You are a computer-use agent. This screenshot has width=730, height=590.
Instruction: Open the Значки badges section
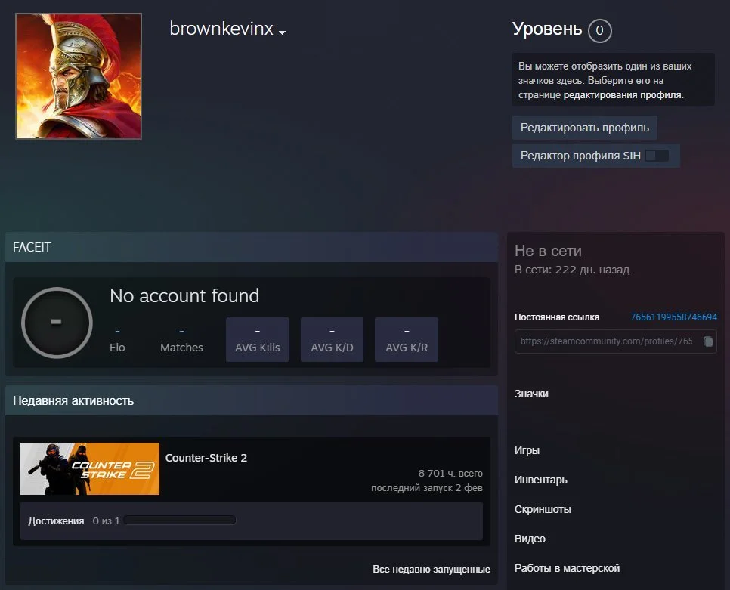pyautogui.click(x=531, y=394)
